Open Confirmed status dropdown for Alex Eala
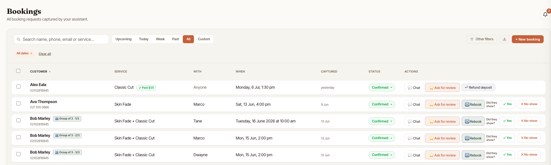The image size is (551, 165). [382, 87]
